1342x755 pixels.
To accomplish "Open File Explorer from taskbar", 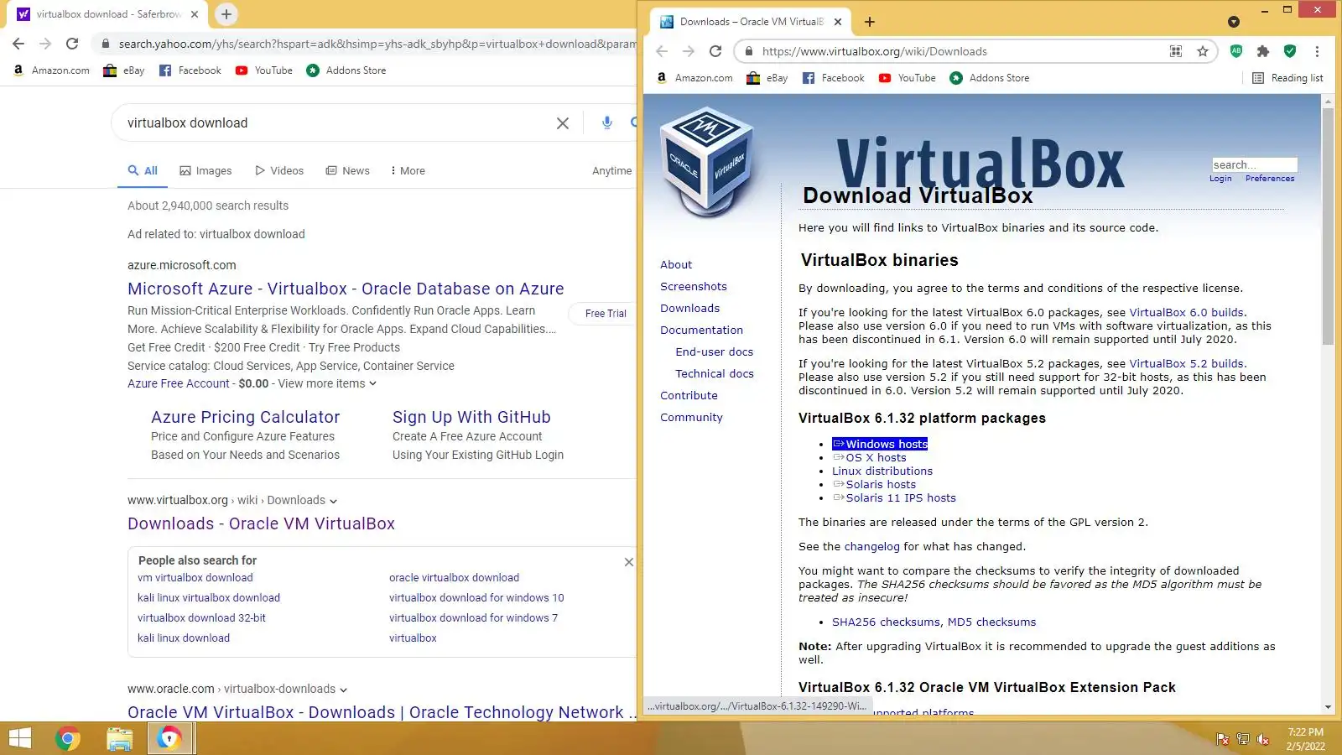I will point(120,738).
